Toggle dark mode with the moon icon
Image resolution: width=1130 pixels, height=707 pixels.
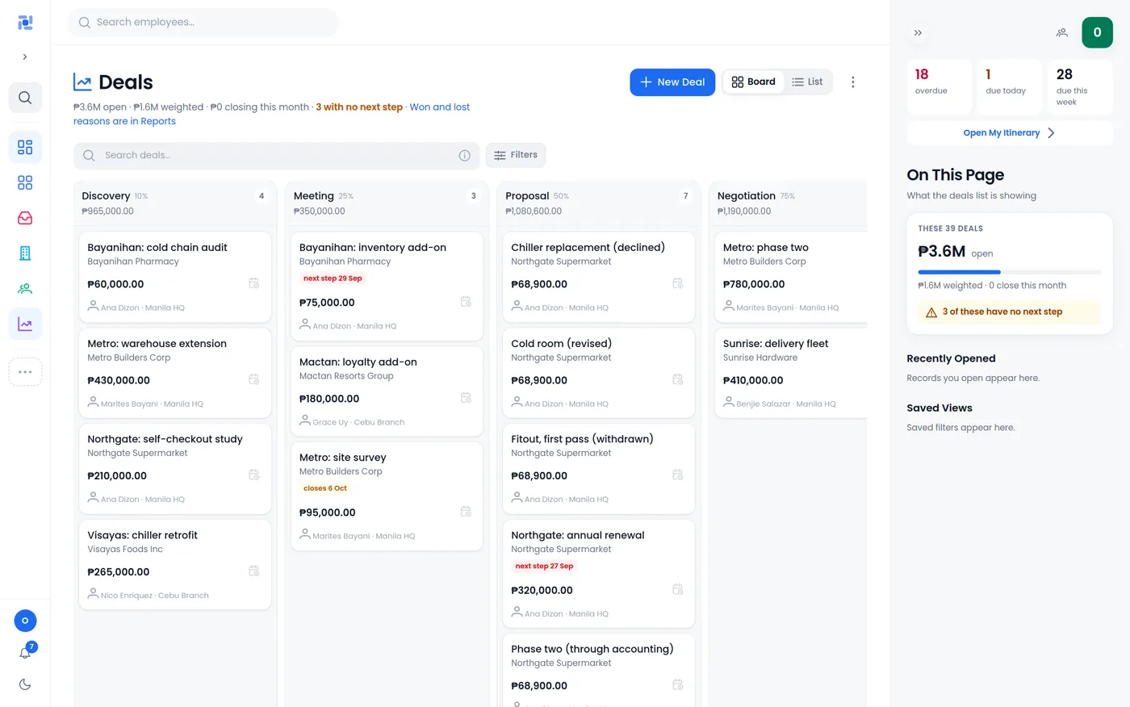pos(25,684)
